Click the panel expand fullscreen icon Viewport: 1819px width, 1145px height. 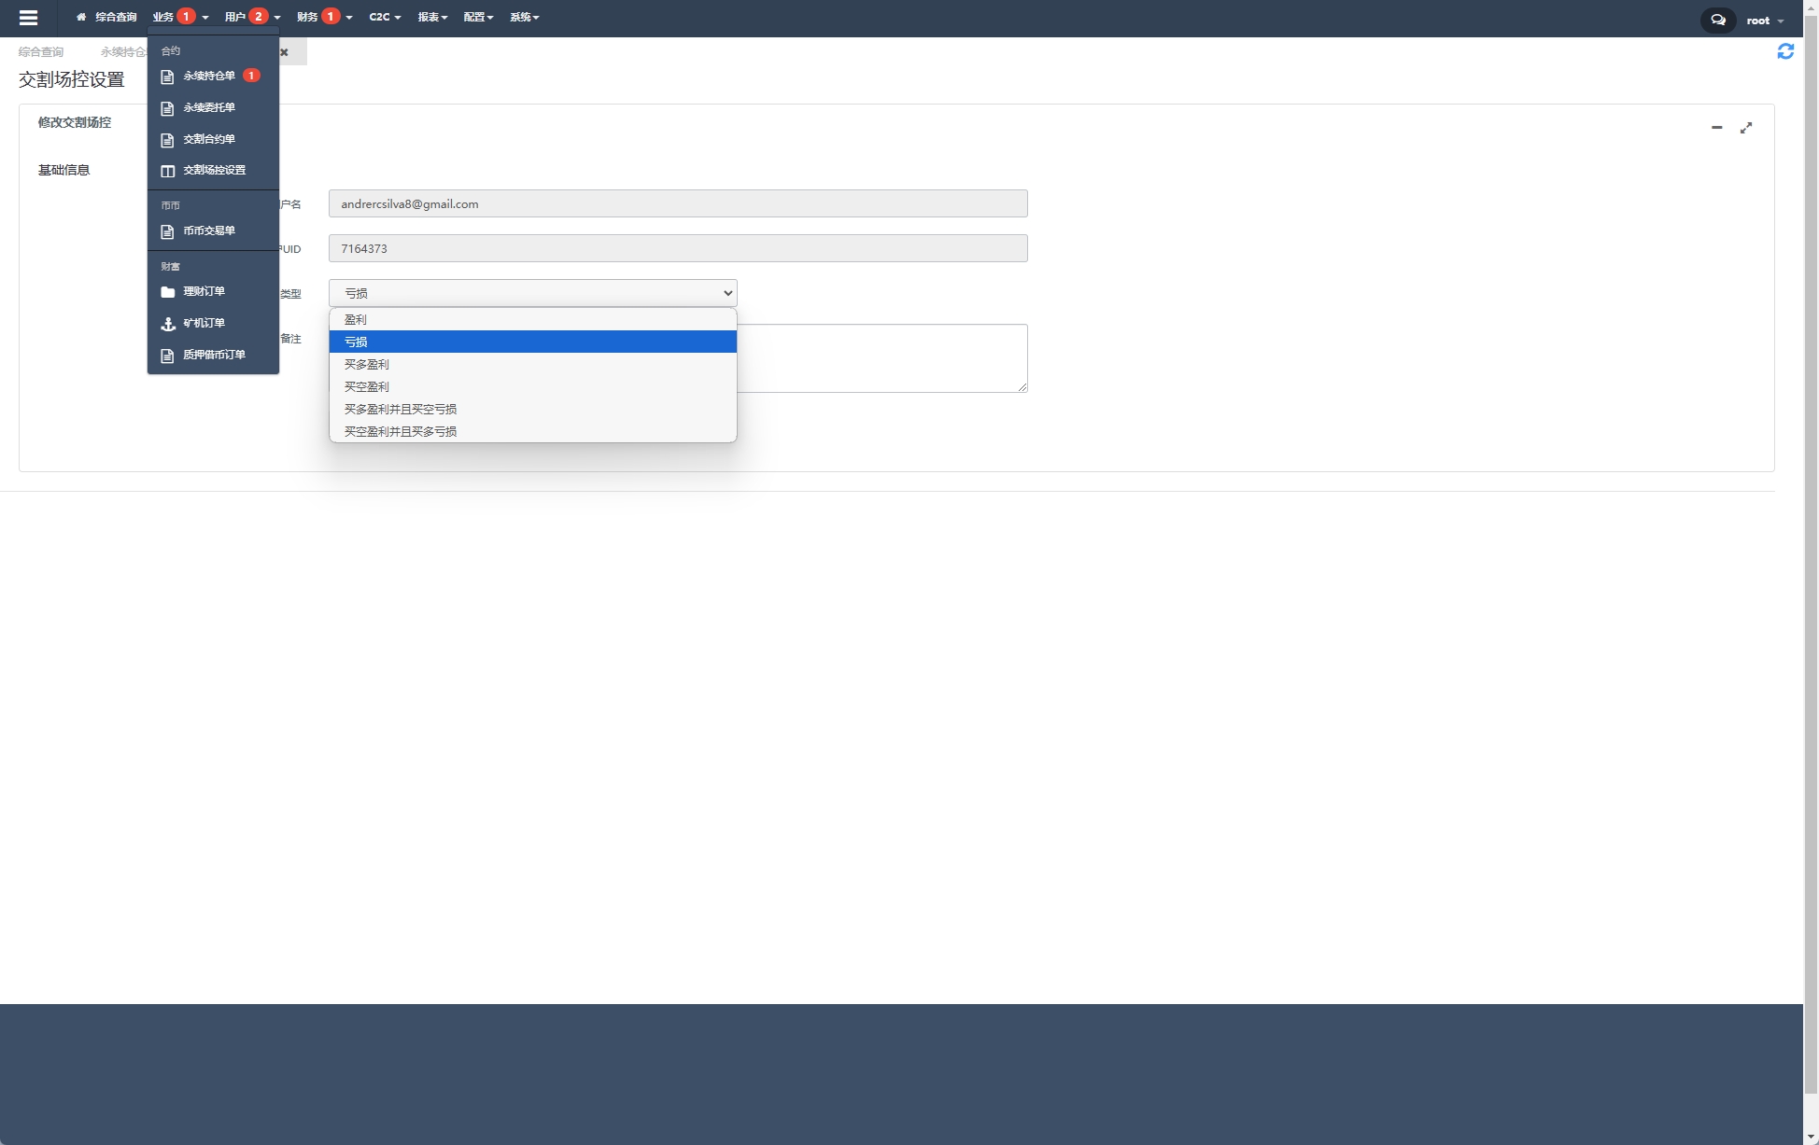tap(1745, 128)
